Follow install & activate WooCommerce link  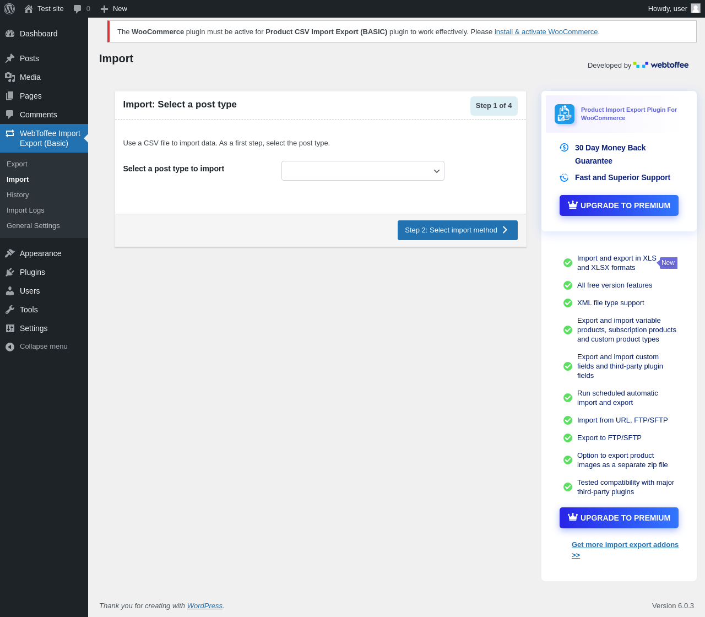[546, 32]
